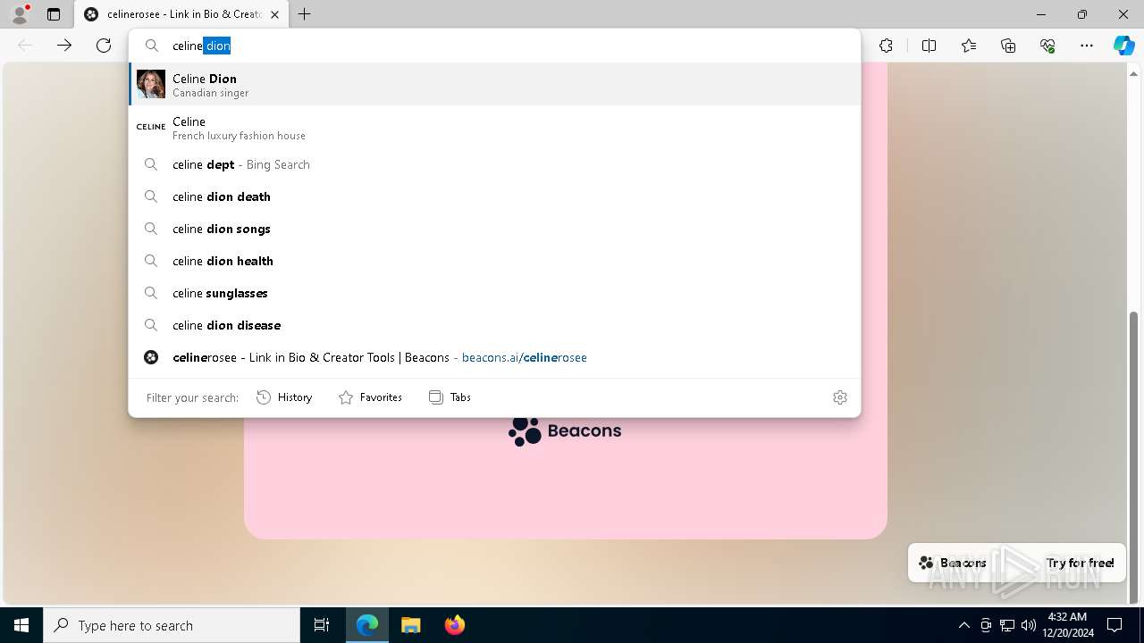Open the Copilot sidebar icon

pyautogui.click(x=1123, y=46)
